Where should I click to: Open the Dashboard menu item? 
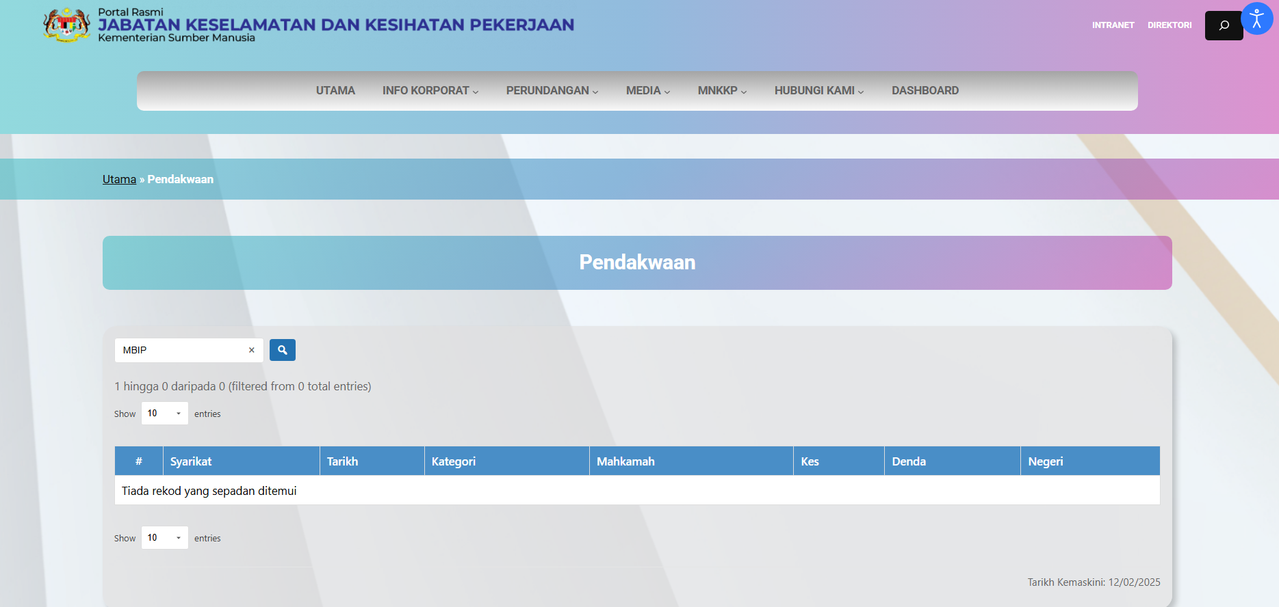925,91
